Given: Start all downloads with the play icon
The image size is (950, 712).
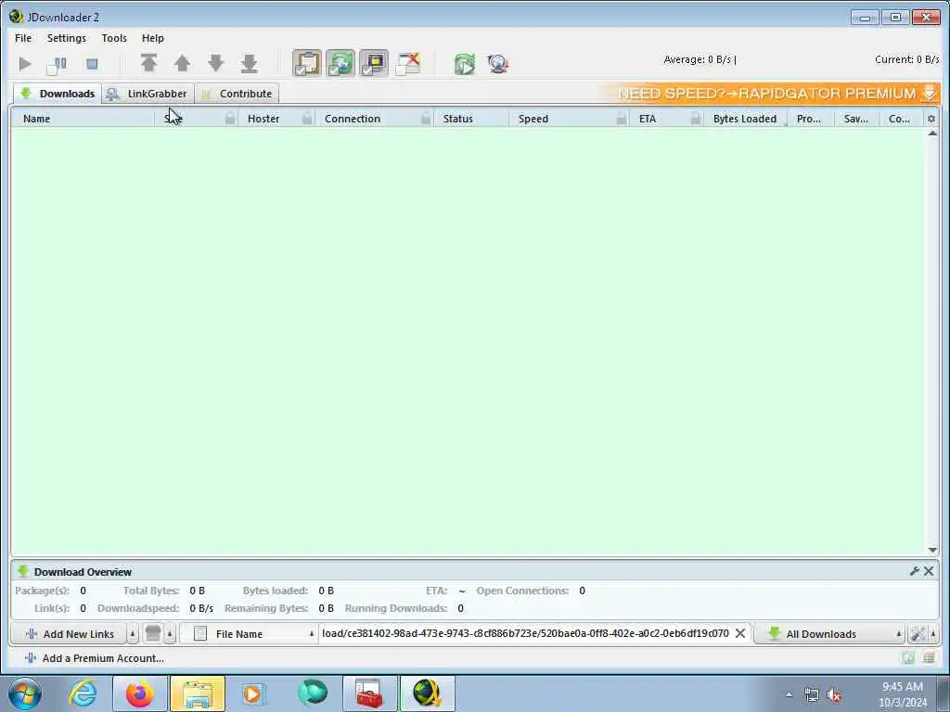Looking at the screenshot, I should pos(25,64).
